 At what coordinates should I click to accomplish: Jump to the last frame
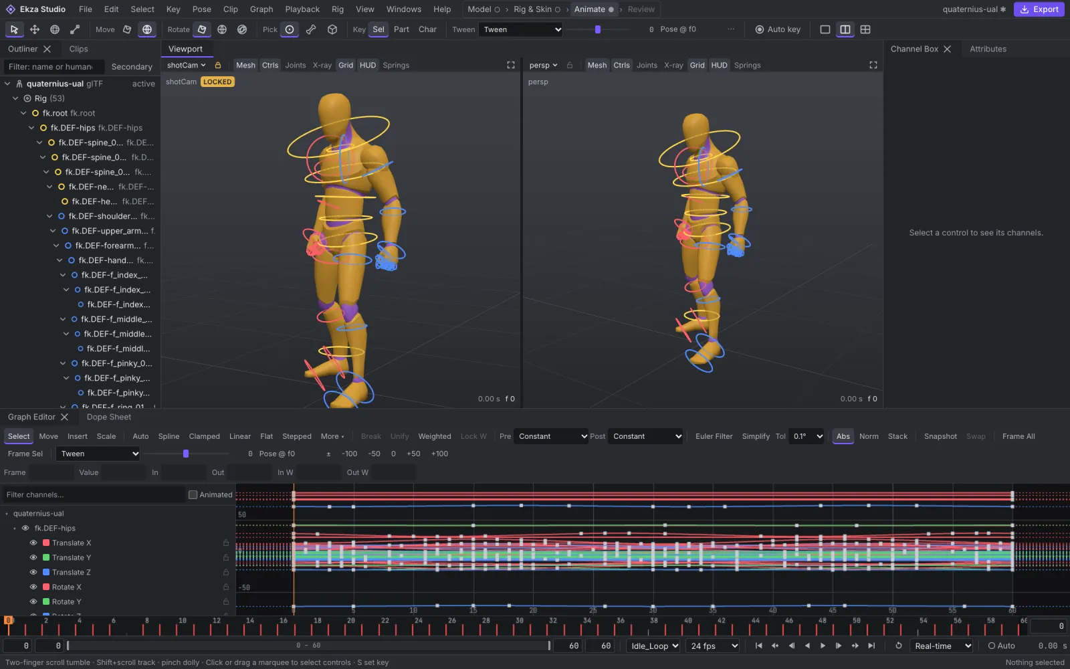(x=871, y=646)
